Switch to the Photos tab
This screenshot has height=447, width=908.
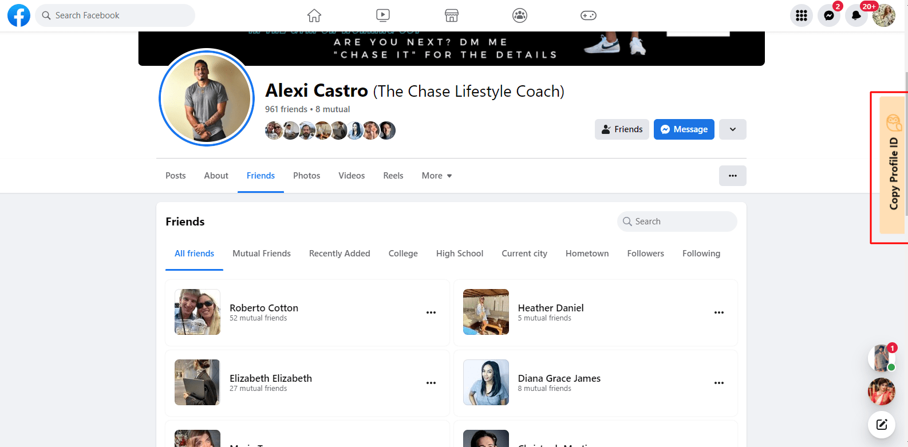pos(307,176)
